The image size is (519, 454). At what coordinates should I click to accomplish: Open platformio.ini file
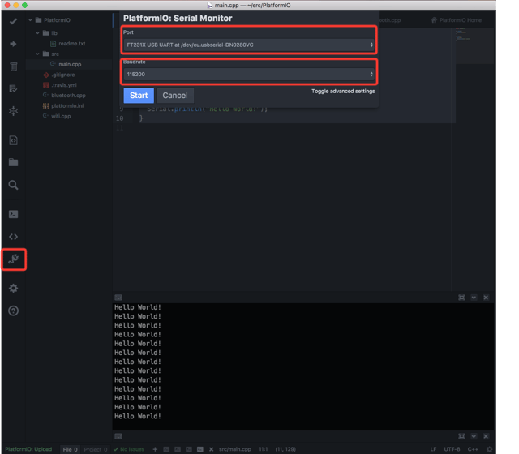(x=67, y=106)
